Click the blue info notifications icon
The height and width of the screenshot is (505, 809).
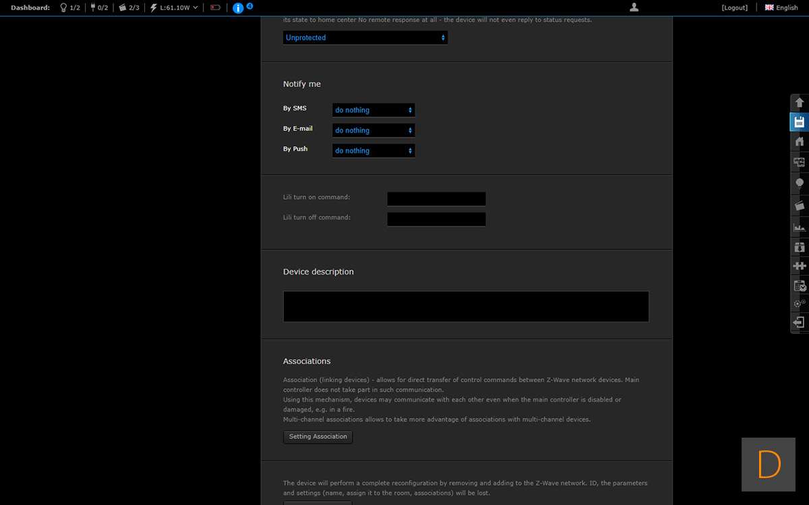click(x=238, y=8)
